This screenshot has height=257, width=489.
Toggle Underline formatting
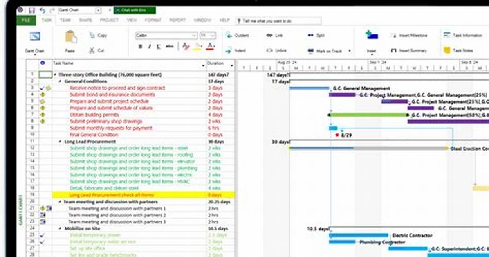pos(159,47)
